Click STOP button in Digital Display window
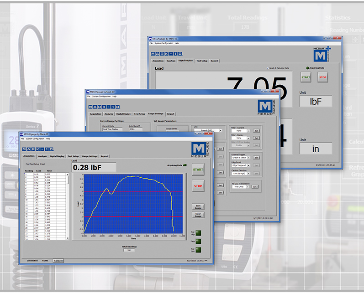Screen dimensions: 364x293 click(x=323, y=77)
